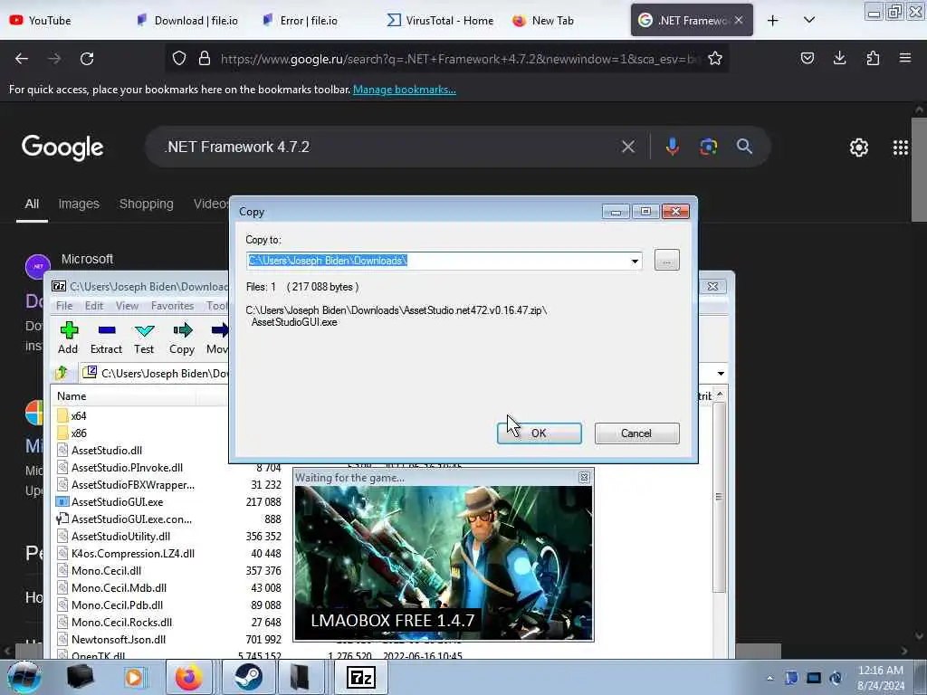Switch to Images search results
927x695 pixels.
point(79,204)
